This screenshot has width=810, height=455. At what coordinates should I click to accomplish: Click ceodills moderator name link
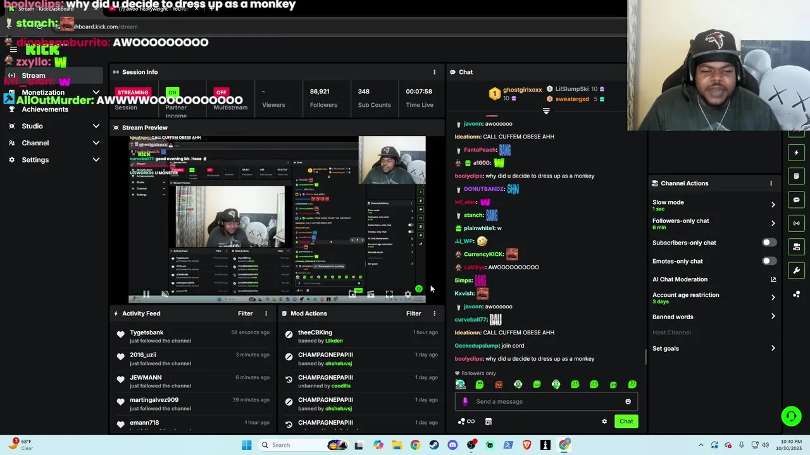(341, 386)
